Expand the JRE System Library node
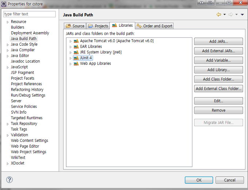 coord(70,53)
